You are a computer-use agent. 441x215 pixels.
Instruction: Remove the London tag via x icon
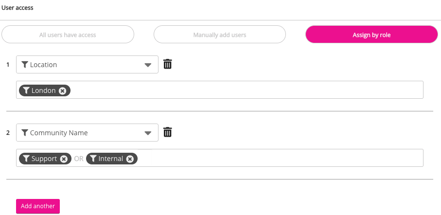point(63,90)
